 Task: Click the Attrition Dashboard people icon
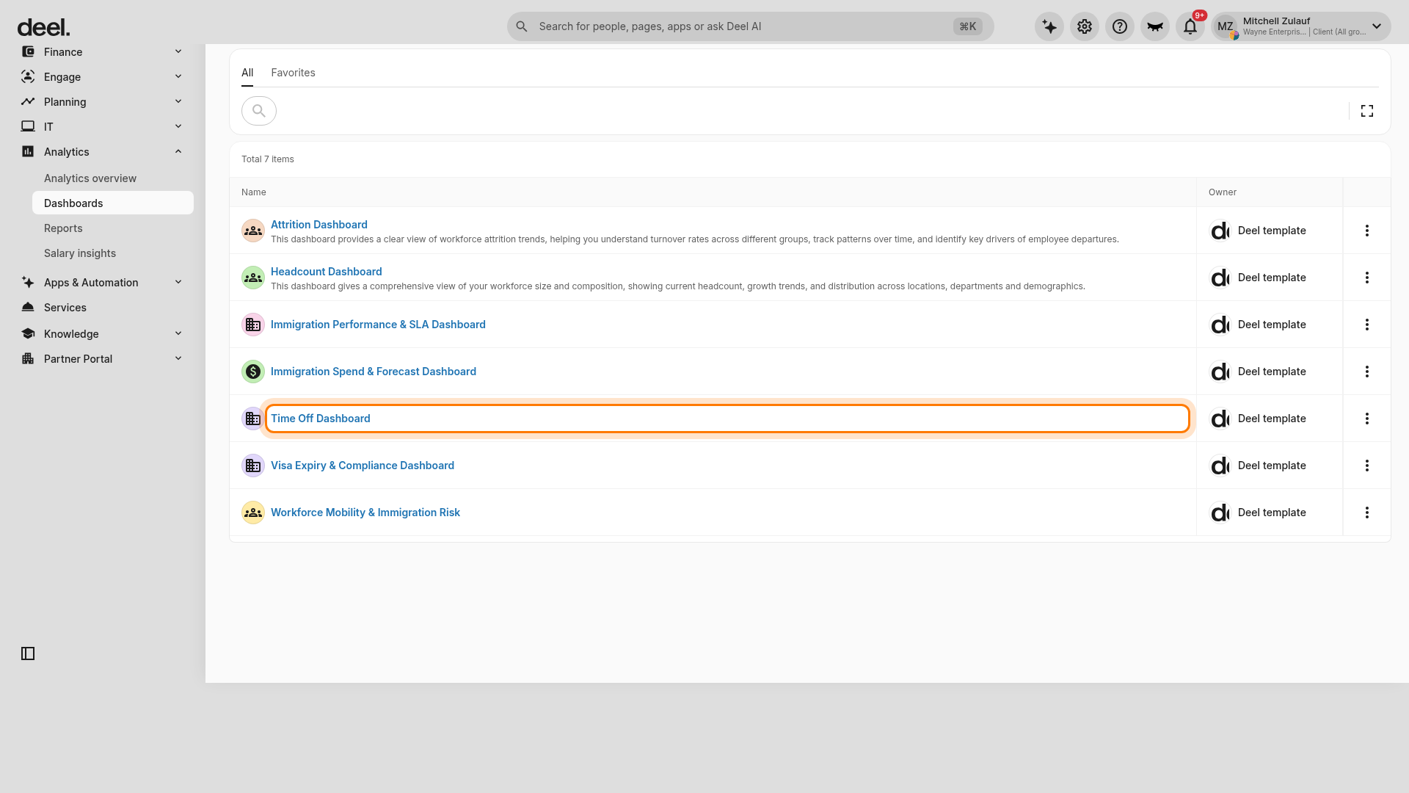[253, 231]
